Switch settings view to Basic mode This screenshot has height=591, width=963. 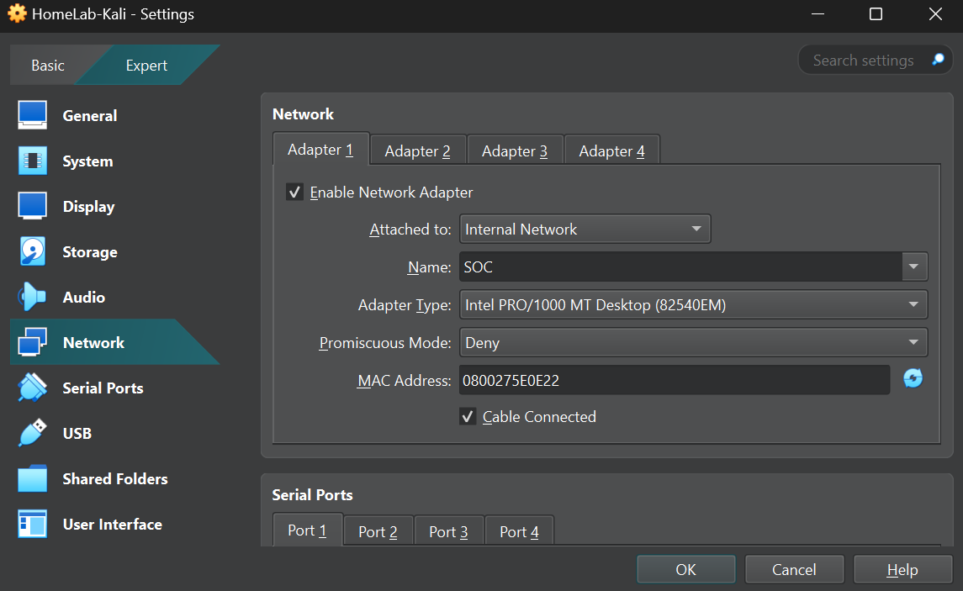[47, 65]
